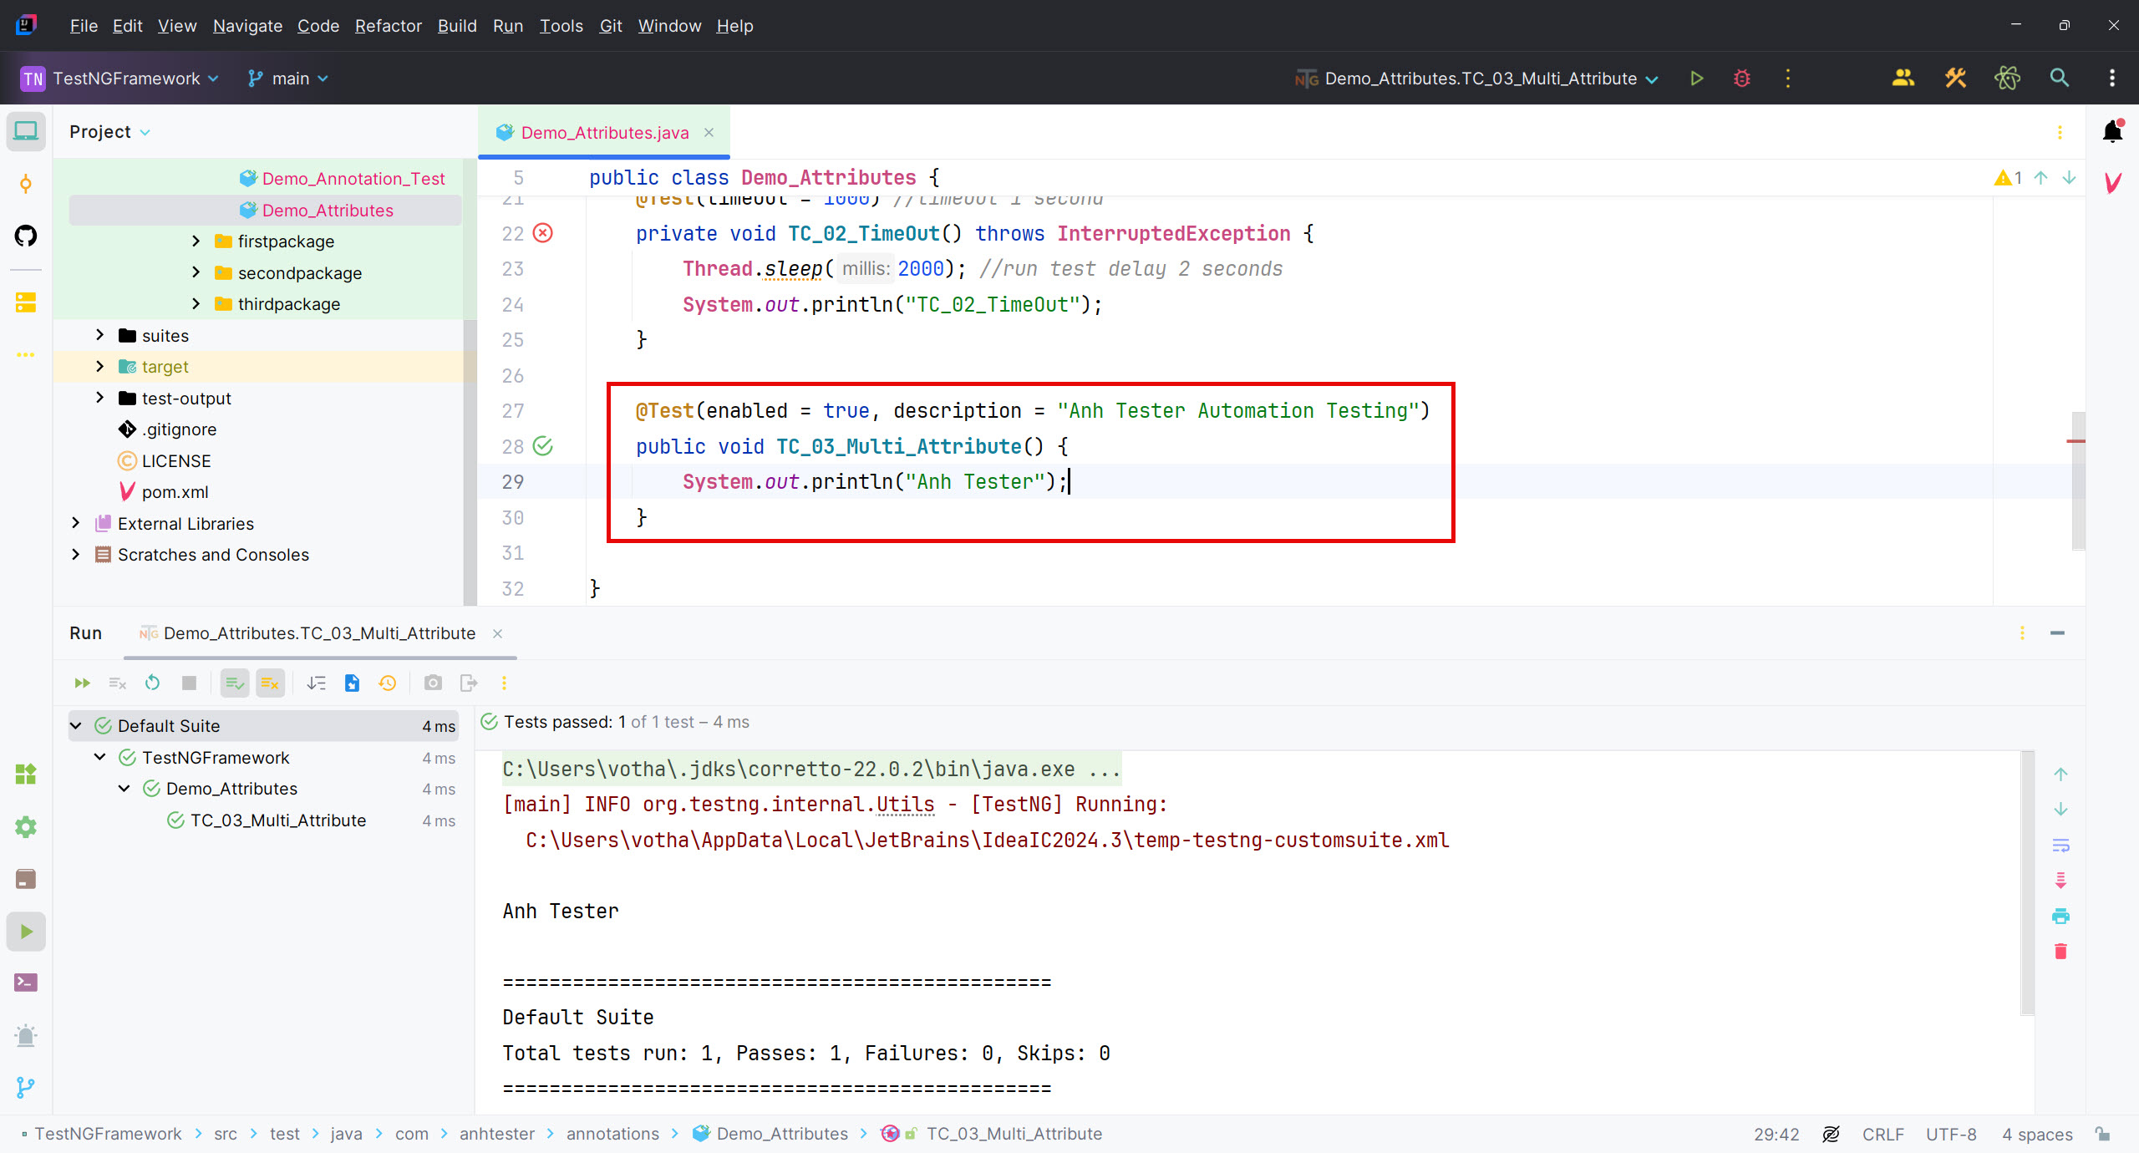This screenshot has width=2139, height=1153.
Task: Click Rerun Failed Tests icon
Action: (x=117, y=683)
